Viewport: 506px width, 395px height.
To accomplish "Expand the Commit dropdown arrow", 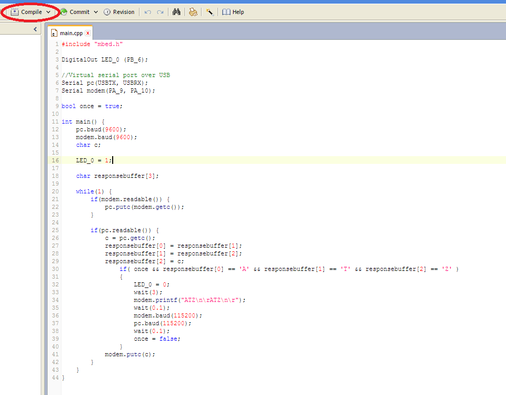I will coord(96,12).
